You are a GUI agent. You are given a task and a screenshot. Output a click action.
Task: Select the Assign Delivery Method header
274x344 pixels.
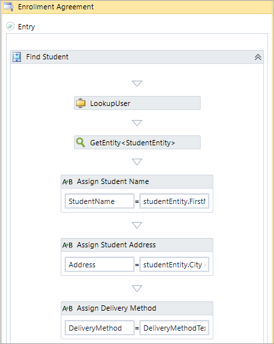click(x=137, y=309)
